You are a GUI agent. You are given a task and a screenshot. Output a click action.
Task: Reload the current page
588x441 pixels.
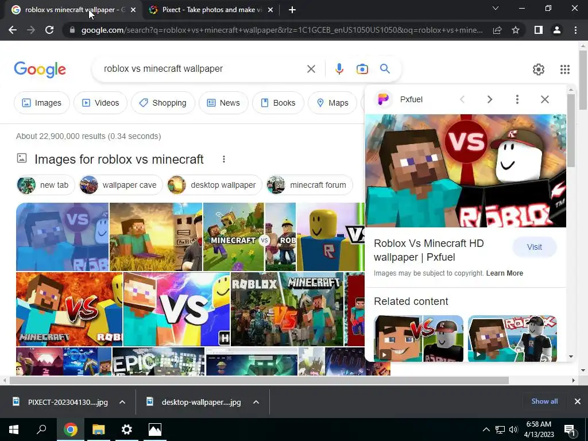tap(49, 30)
